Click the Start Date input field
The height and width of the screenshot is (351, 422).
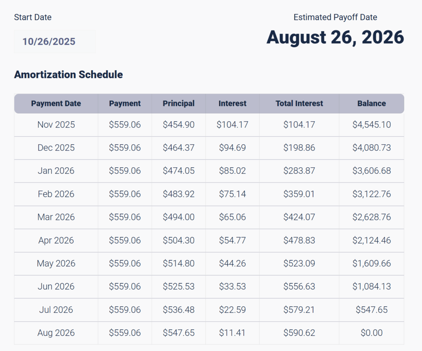point(54,42)
